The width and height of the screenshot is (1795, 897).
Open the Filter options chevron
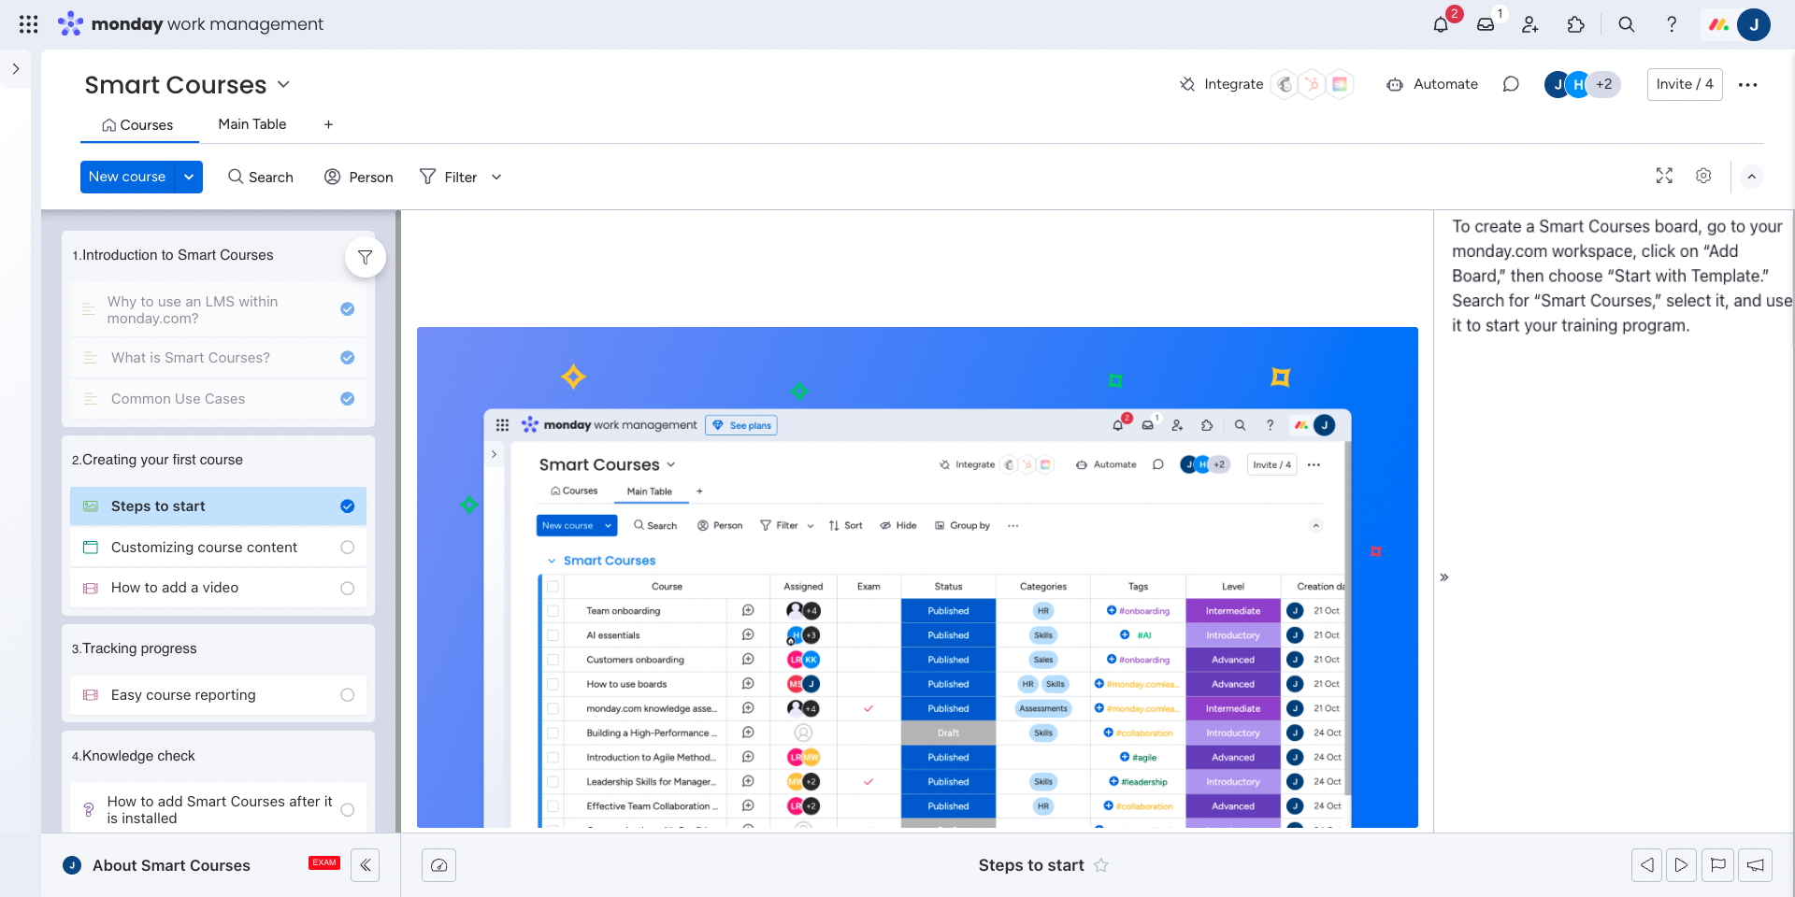coord(496,177)
